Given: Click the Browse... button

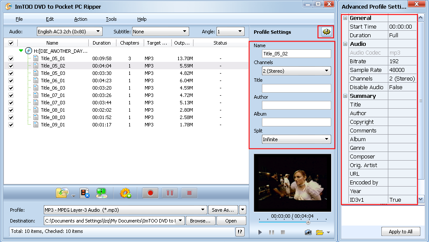Looking at the screenshot, I should click(x=200, y=221).
